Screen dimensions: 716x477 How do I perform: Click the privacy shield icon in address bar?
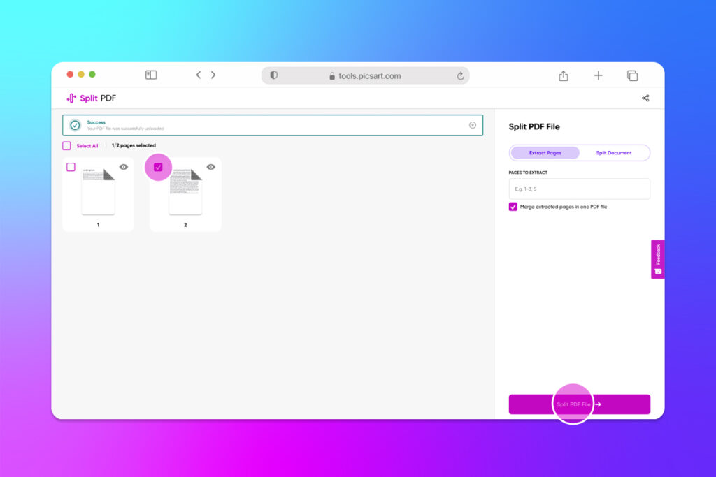click(x=273, y=75)
